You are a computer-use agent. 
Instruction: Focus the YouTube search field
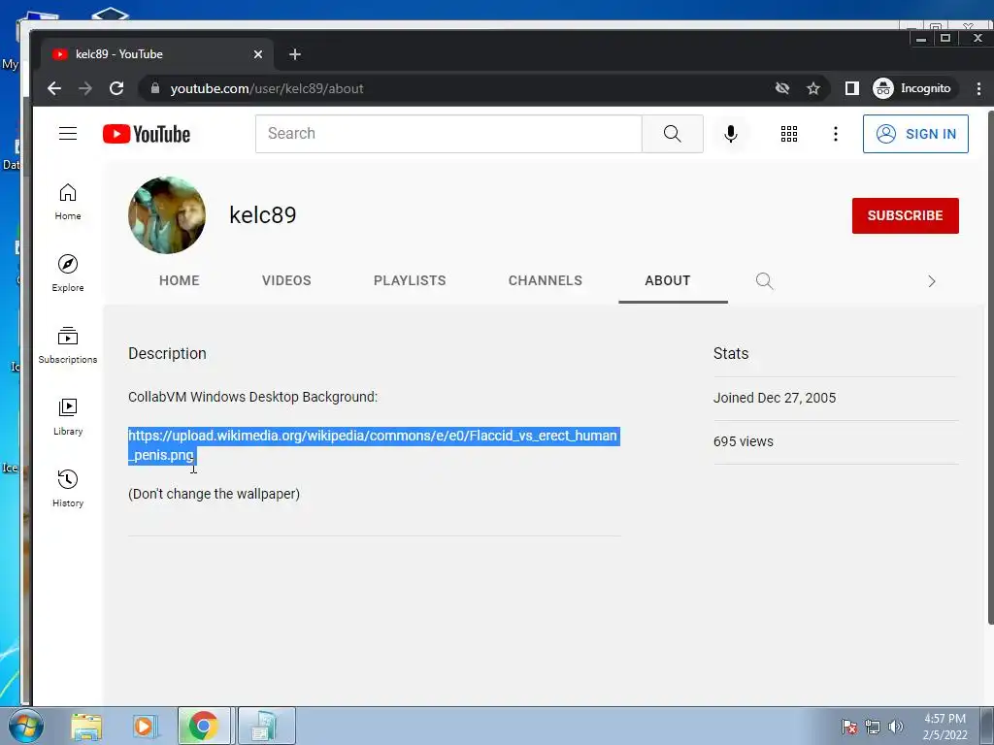448,134
